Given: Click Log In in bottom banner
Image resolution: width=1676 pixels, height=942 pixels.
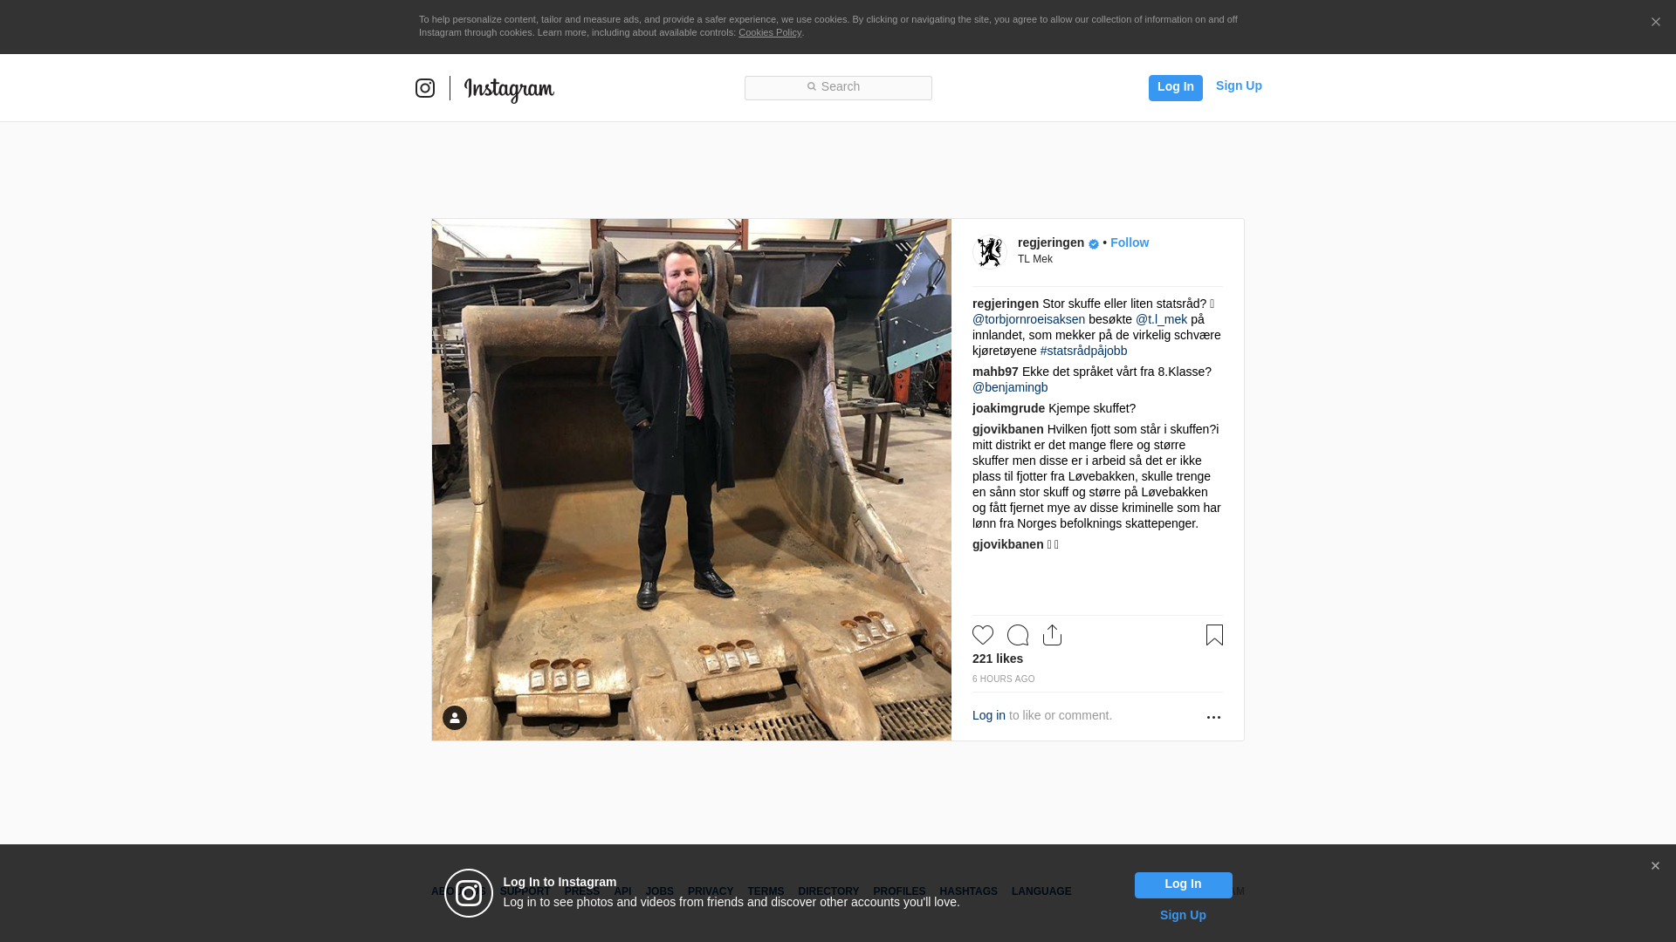Looking at the screenshot, I should [1183, 885].
